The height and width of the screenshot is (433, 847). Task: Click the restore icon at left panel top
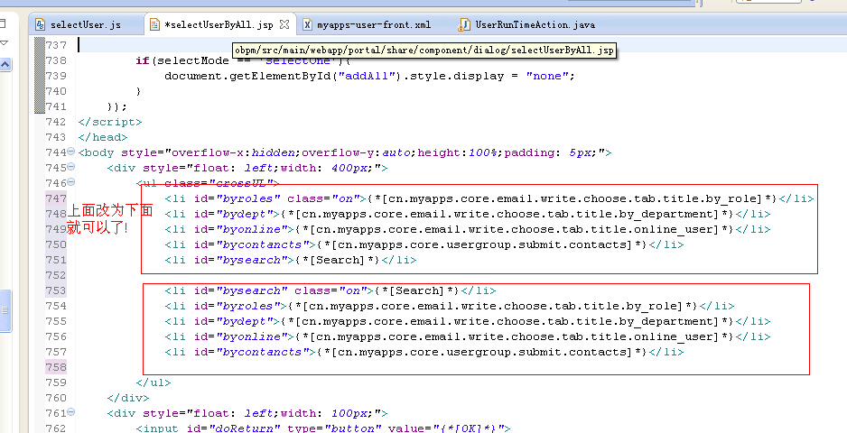tap(3, 23)
